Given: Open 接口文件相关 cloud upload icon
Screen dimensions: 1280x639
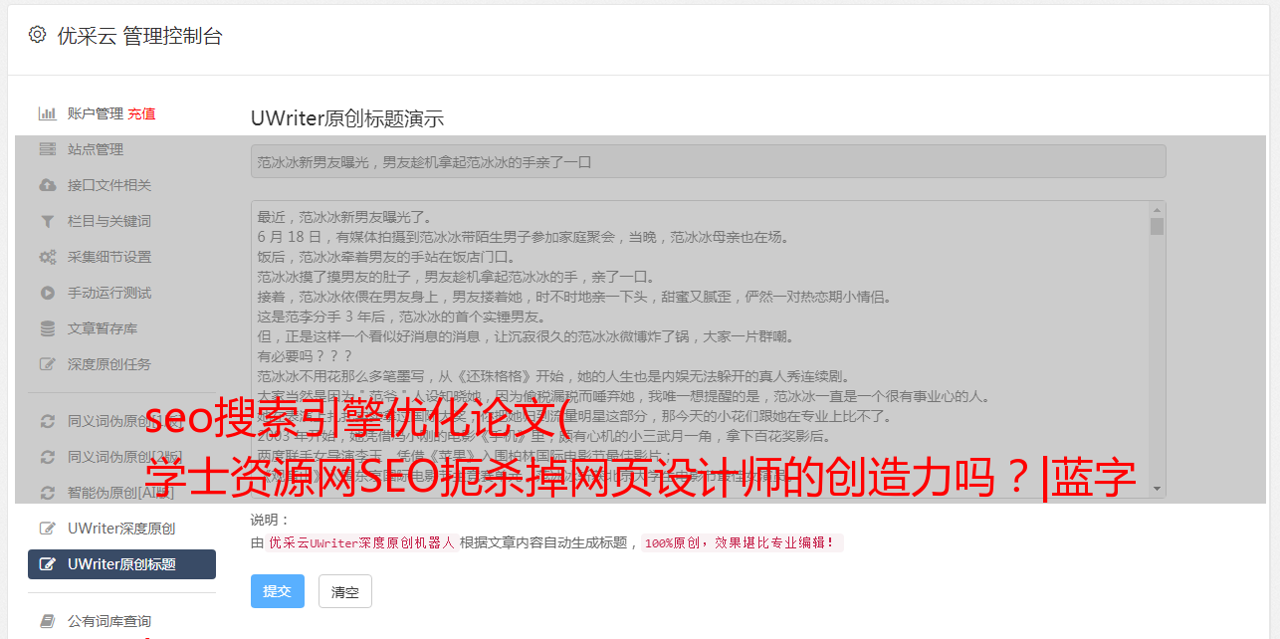Looking at the screenshot, I should pos(47,185).
